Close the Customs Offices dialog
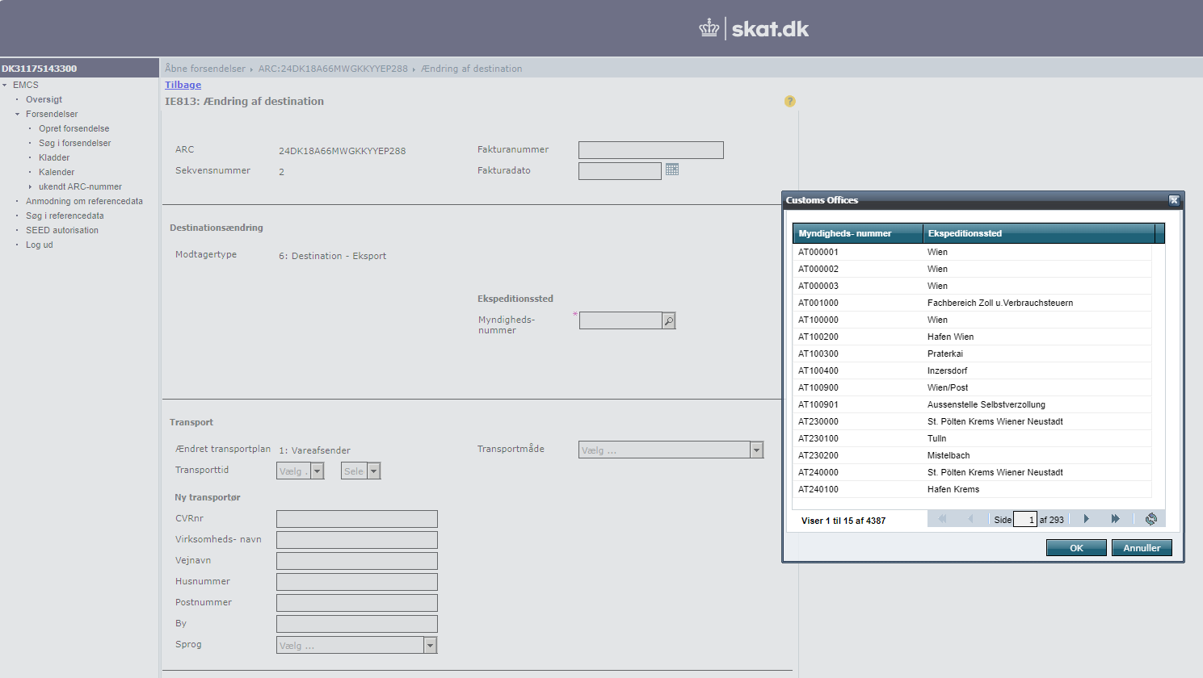 tap(1175, 200)
